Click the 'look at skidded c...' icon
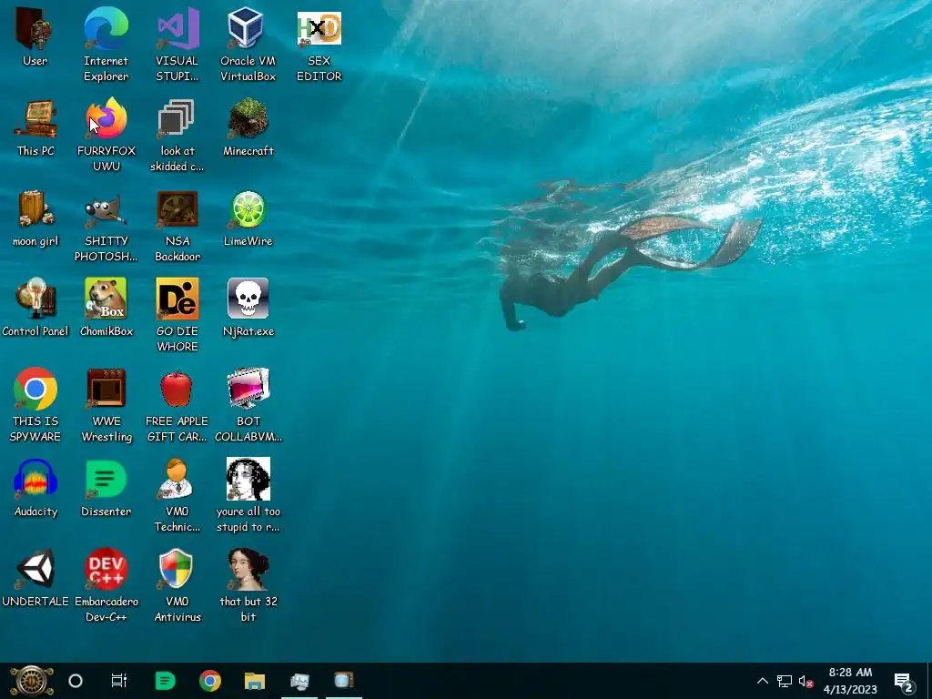This screenshot has height=699, width=932. point(177,135)
